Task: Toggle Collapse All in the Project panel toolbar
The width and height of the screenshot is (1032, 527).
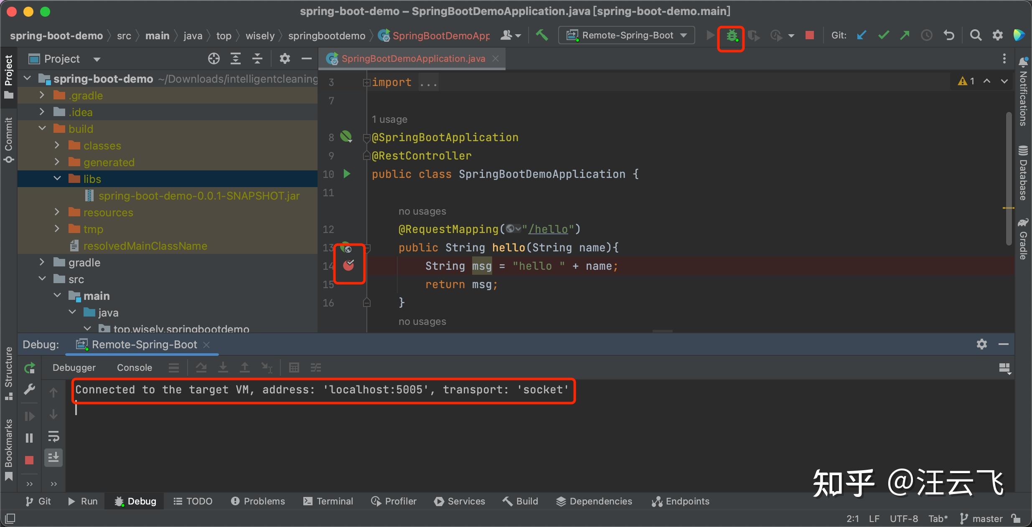Action: pos(257,58)
